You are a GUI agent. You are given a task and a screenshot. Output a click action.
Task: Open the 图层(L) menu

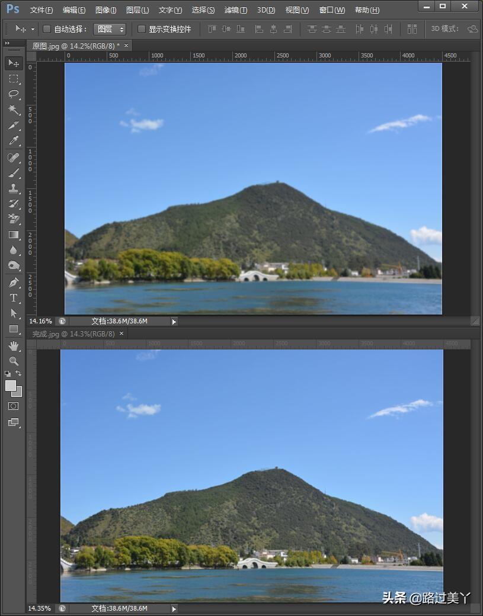point(137,10)
